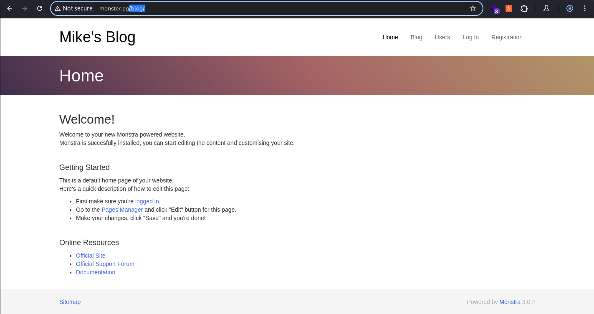Reload the page with refresh icon

pos(40,8)
